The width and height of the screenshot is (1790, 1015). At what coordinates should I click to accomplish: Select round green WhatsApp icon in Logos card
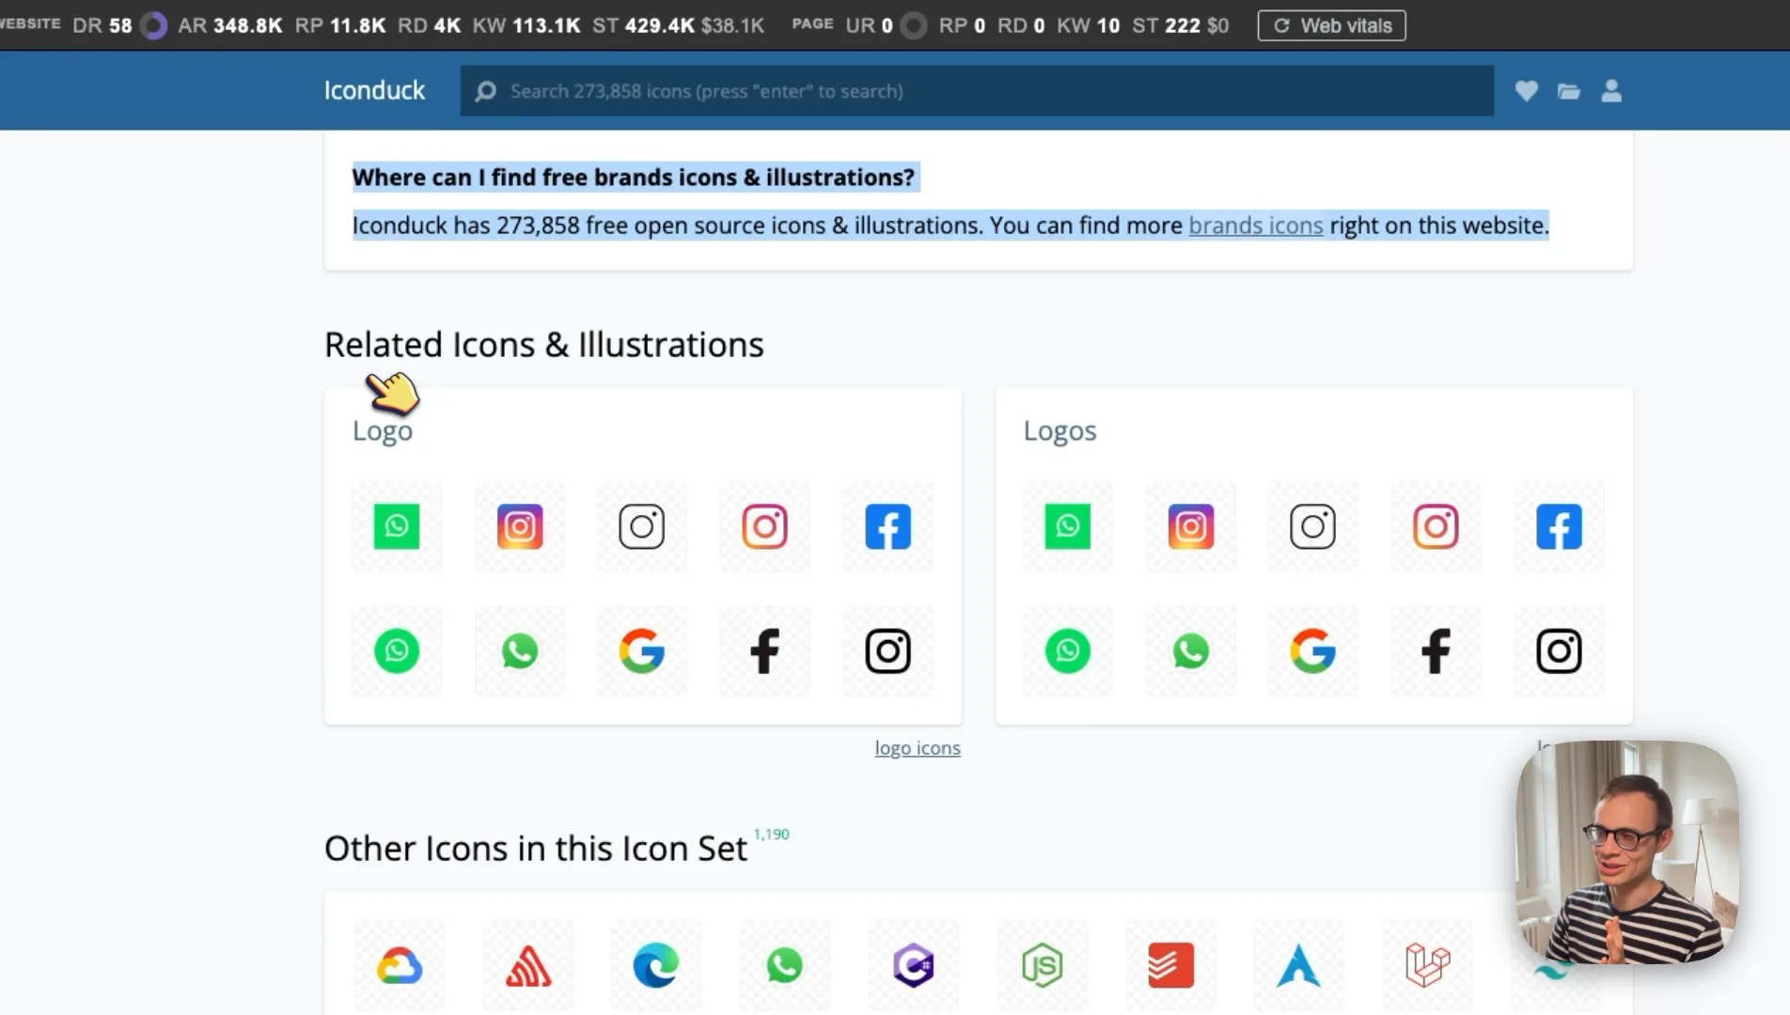click(x=1068, y=650)
